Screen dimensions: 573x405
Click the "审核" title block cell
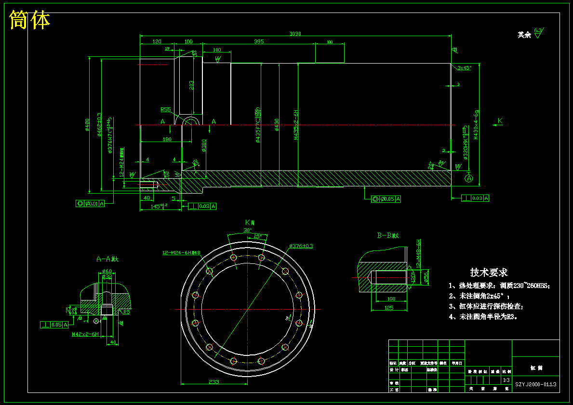394,383
